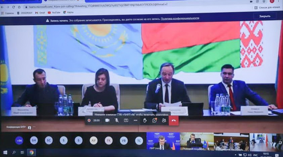Open the share screen tray
283x157 pixels.
pos(126,120)
